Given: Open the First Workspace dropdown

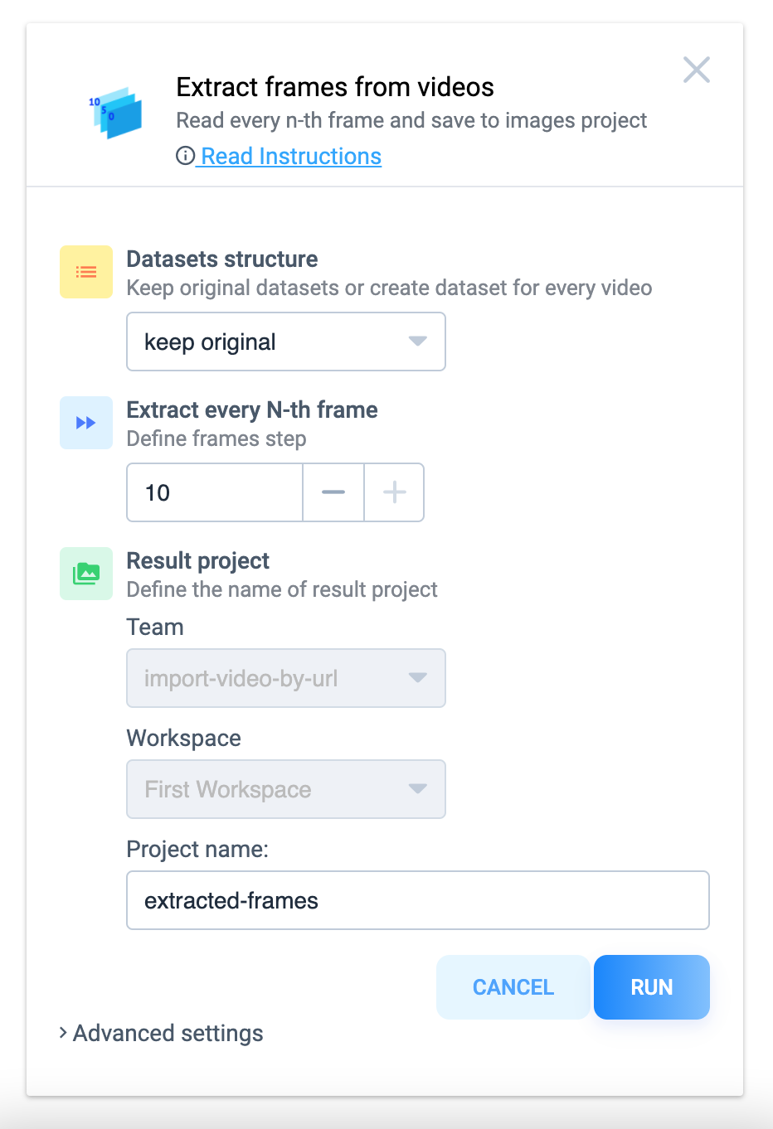Looking at the screenshot, I should (286, 789).
